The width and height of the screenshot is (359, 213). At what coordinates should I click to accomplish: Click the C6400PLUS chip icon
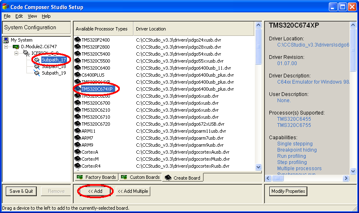[78, 75]
